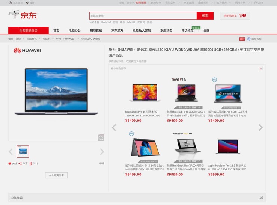This screenshot has height=205, width=277.
Task: Open the 金融 nav tab
Action: (x=206, y=30)
